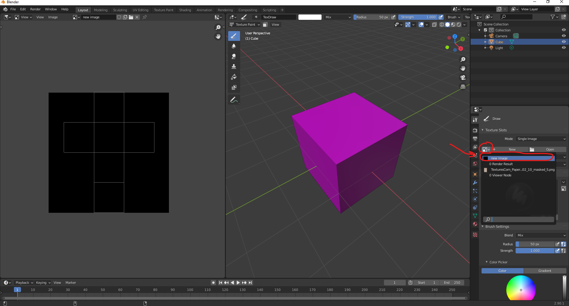Click the zoom icon in the 3D viewport
This screenshot has width=569, height=306.
(x=463, y=59)
